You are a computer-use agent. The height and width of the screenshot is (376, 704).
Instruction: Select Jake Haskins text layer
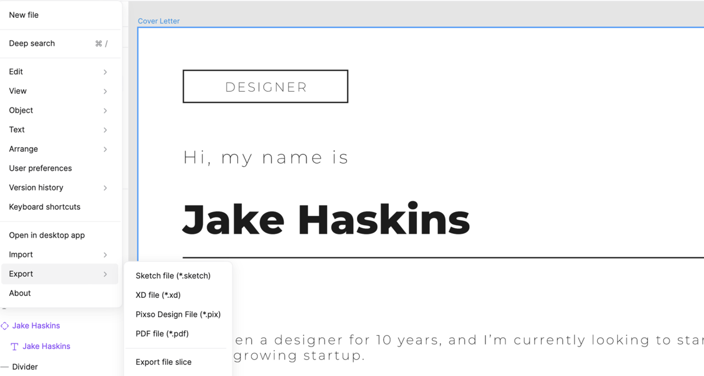pos(46,346)
